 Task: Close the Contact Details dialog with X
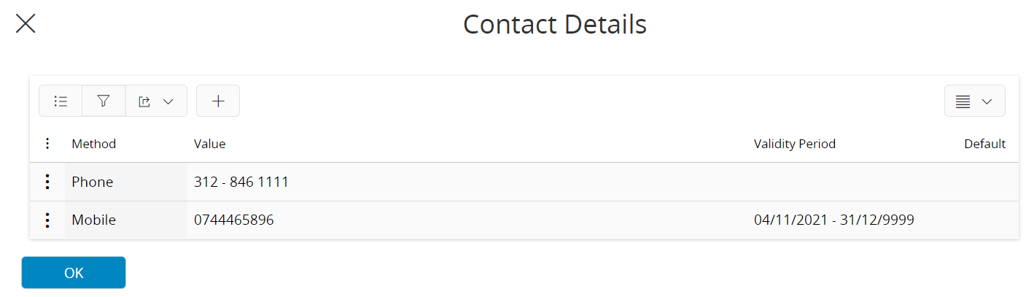click(x=26, y=24)
